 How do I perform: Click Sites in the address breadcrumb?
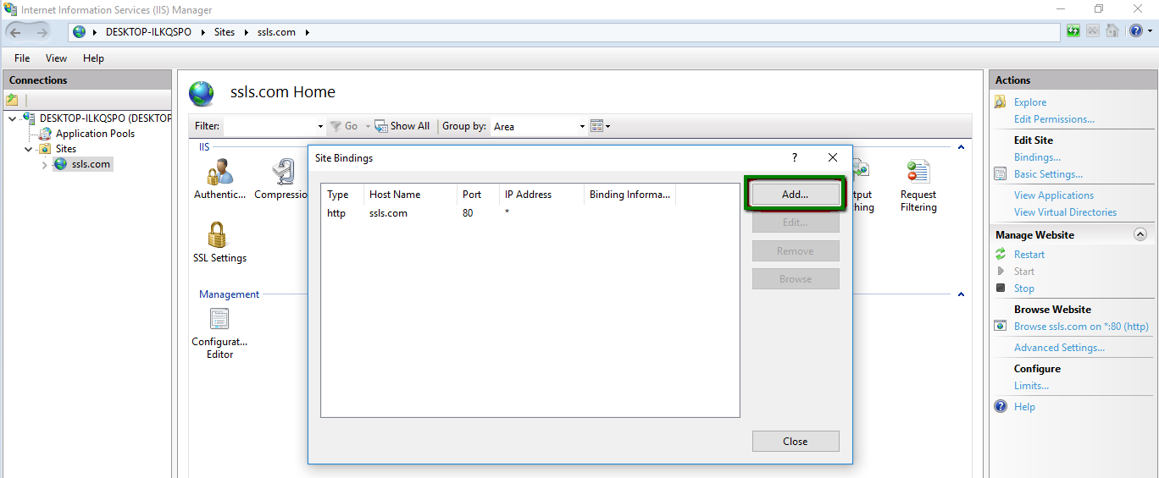(x=225, y=32)
